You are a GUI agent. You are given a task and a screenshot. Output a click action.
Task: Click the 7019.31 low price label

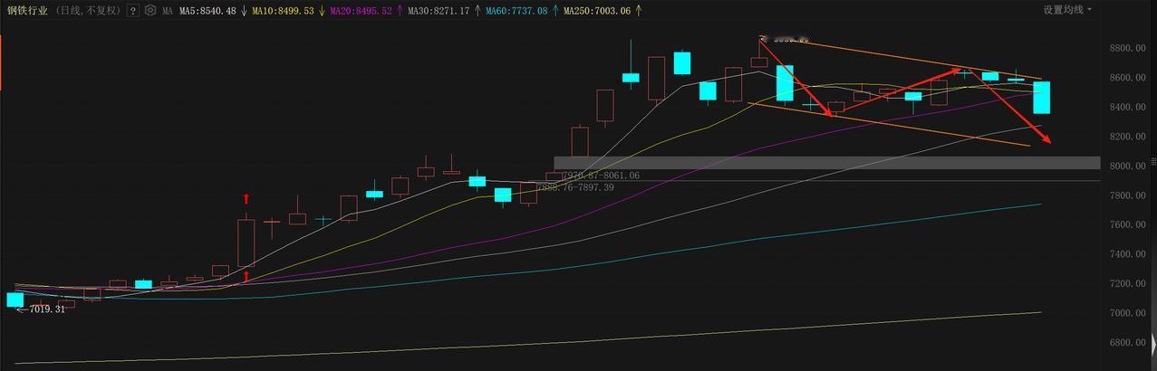pyautogui.click(x=47, y=309)
